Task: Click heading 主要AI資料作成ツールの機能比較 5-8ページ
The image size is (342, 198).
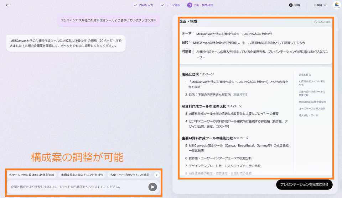Action: point(215,138)
